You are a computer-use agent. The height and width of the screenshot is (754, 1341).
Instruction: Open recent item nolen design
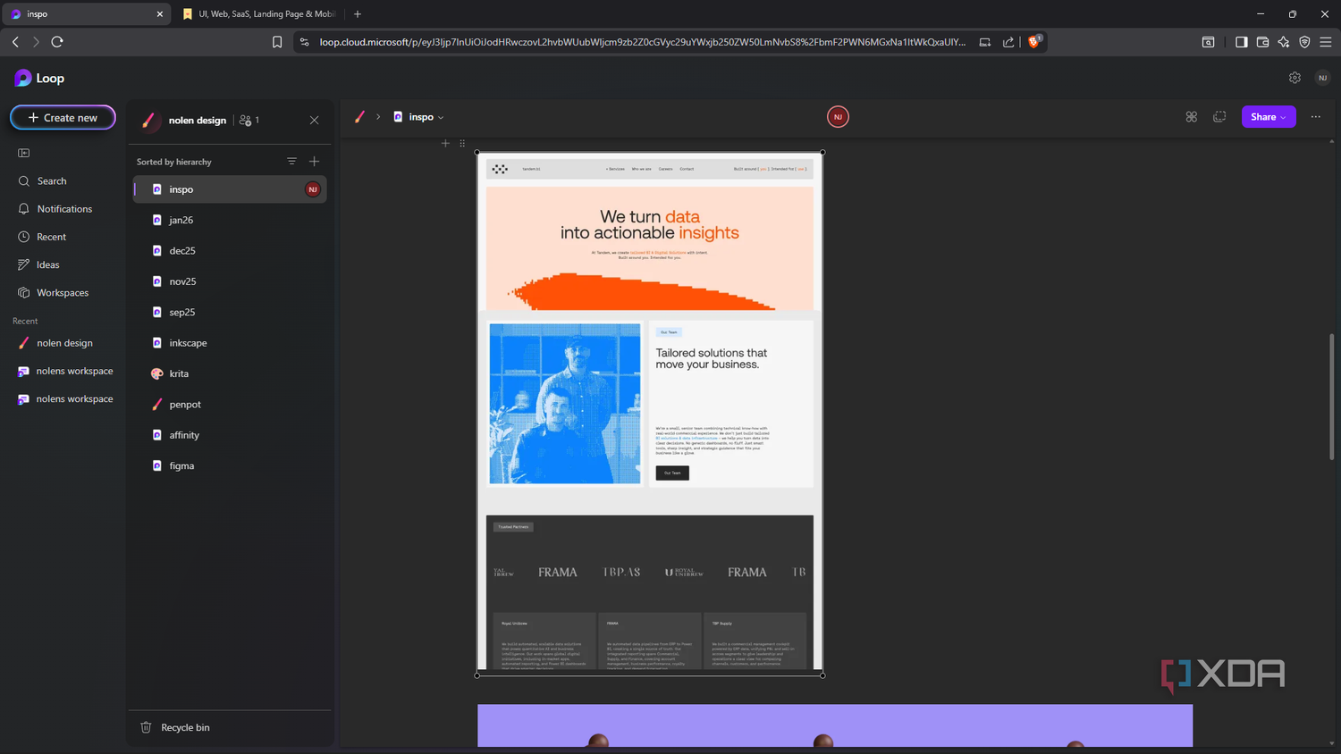64,343
